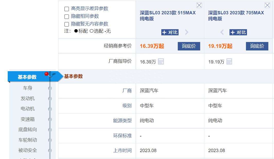The height and width of the screenshot is (159, 274).
Task: Click 询底价 for 515MAX model
Action: (189, 46)
